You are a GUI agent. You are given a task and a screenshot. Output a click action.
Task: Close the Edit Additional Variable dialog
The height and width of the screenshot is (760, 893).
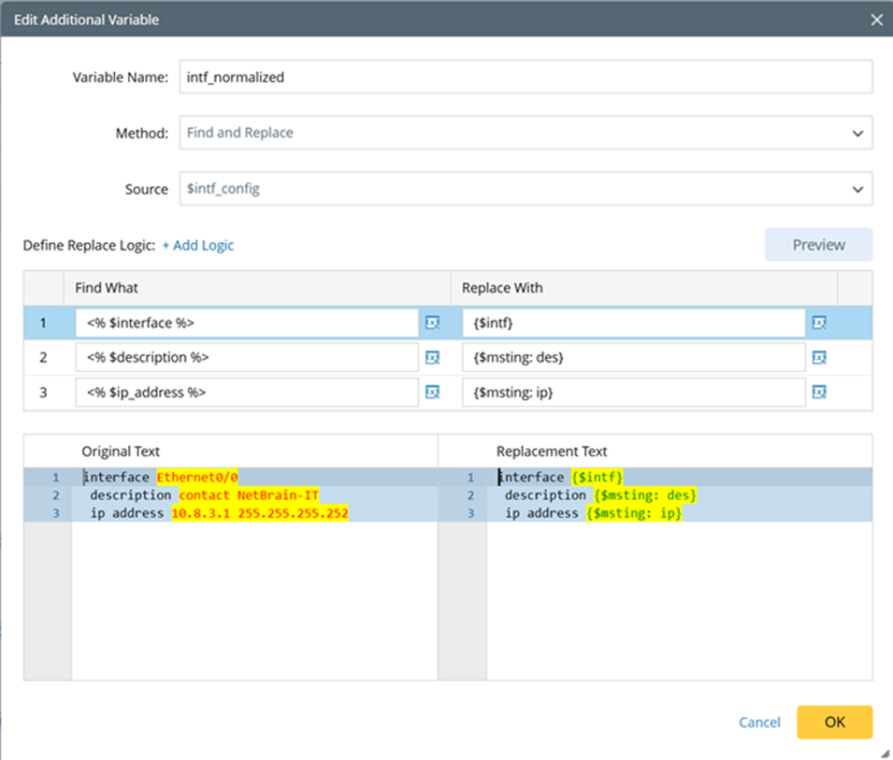(876, 19)
